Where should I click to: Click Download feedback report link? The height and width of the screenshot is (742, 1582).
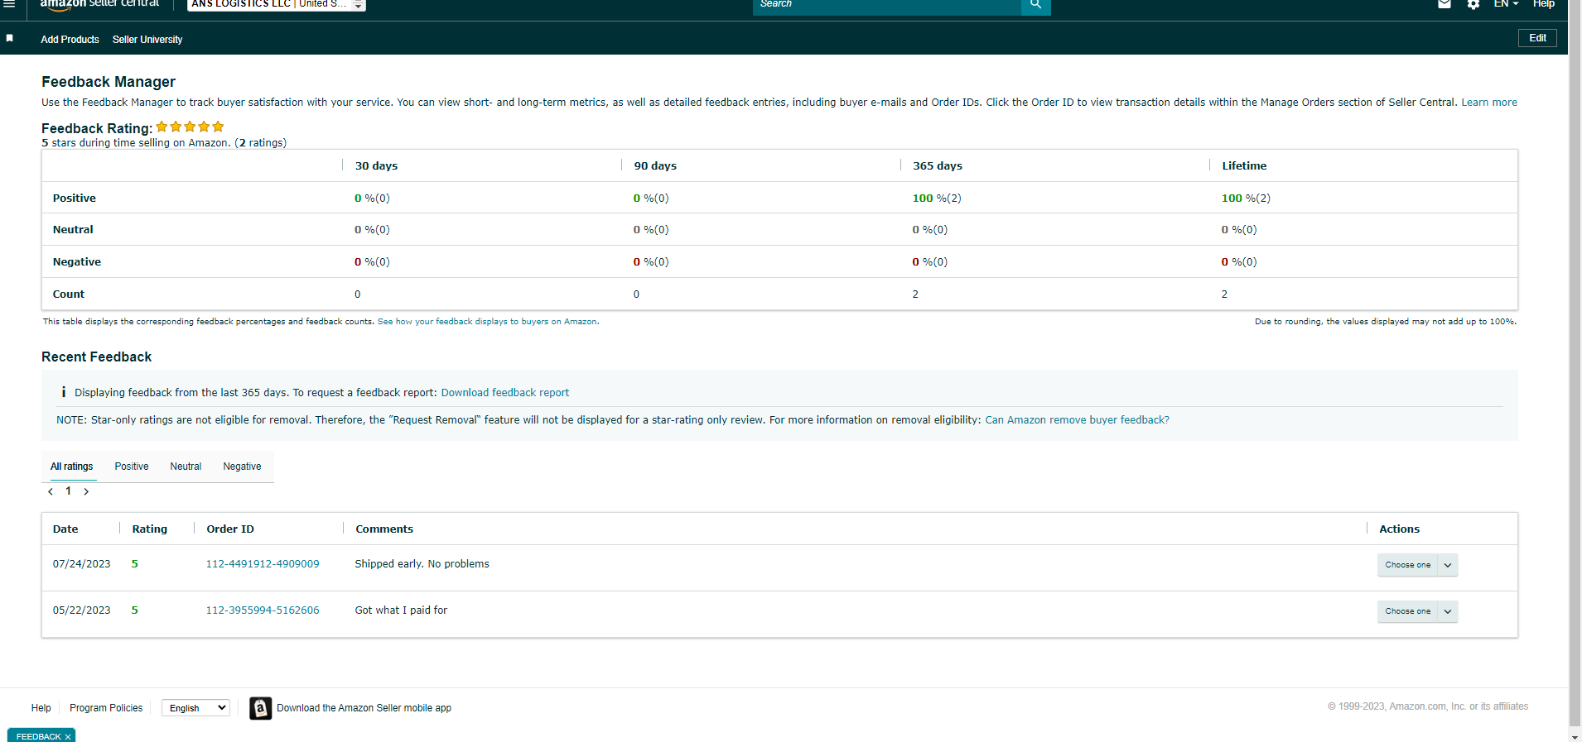504,393
